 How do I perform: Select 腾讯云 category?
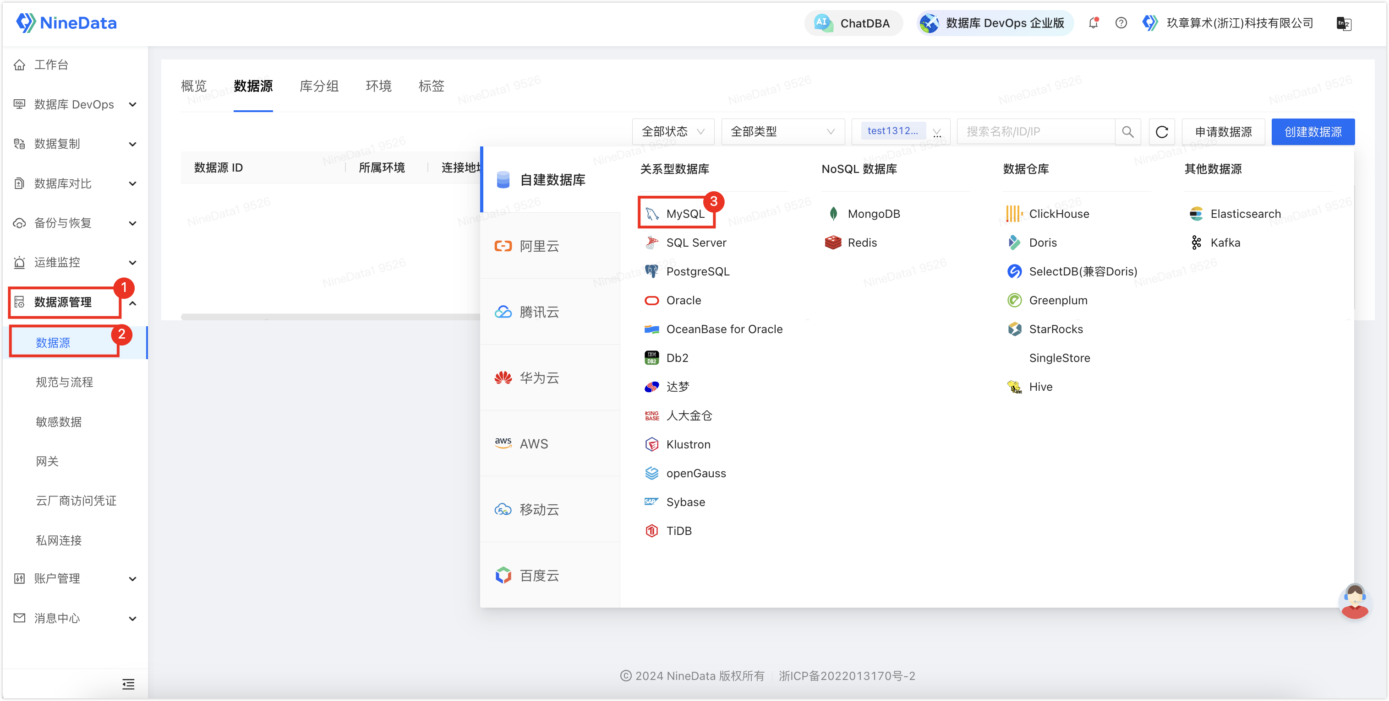(x=551, y=312)
